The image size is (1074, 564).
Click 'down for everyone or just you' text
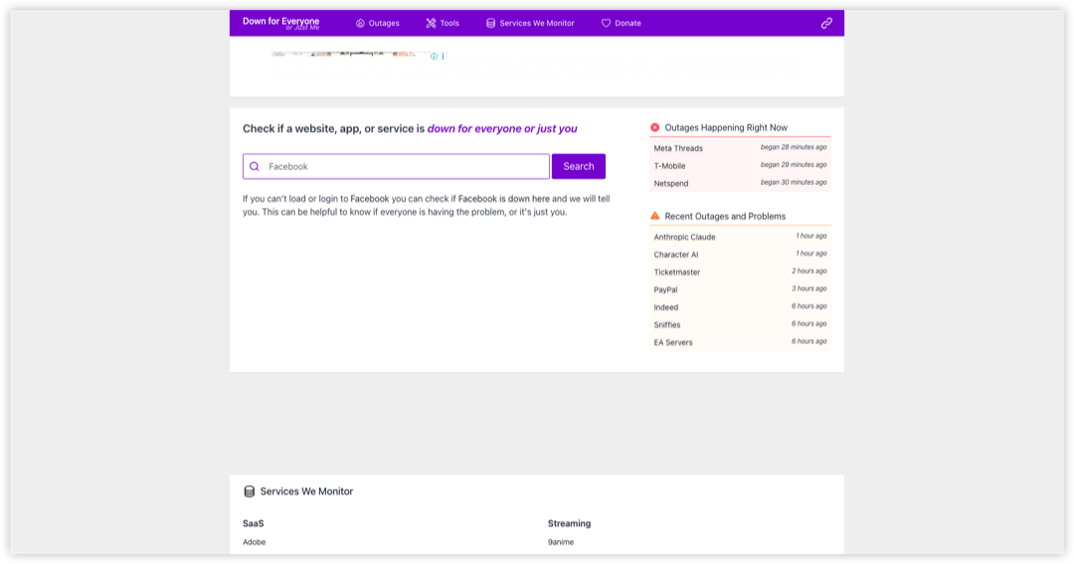pyautogui.click(x=502, y=129)
